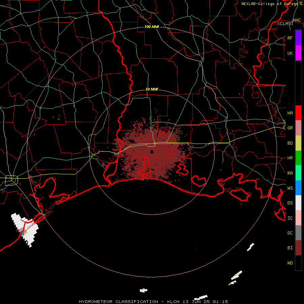Click the 100 NMI range ring label
The width and height of the screenshot is (304, 304).
(x=152, y=27)
